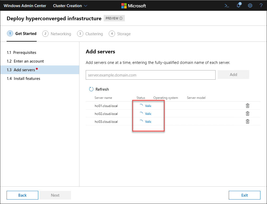
Task: Open the PowerShell console icon
Action: tap(227, 6)
